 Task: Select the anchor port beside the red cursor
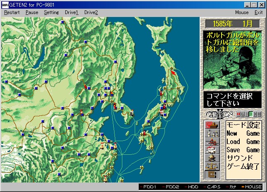pos(172,68)
